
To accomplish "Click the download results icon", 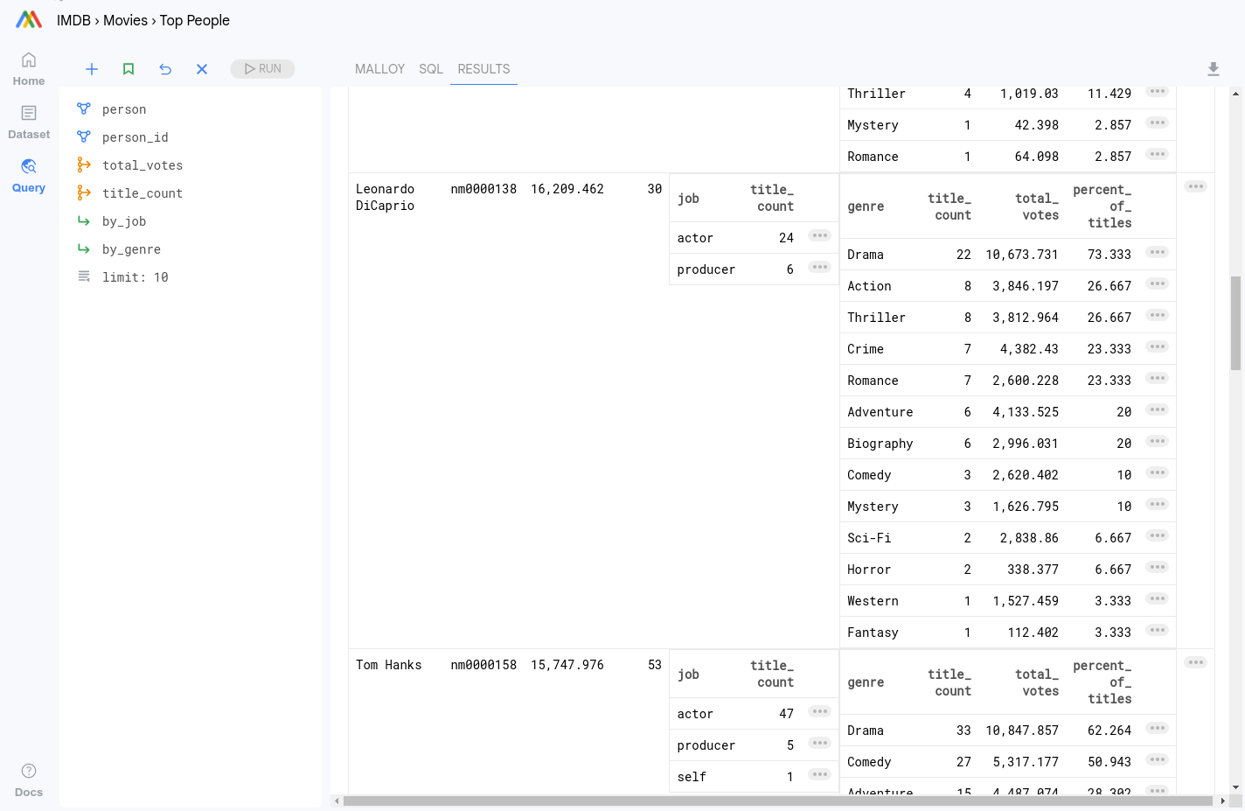I will coord(1214,69).
